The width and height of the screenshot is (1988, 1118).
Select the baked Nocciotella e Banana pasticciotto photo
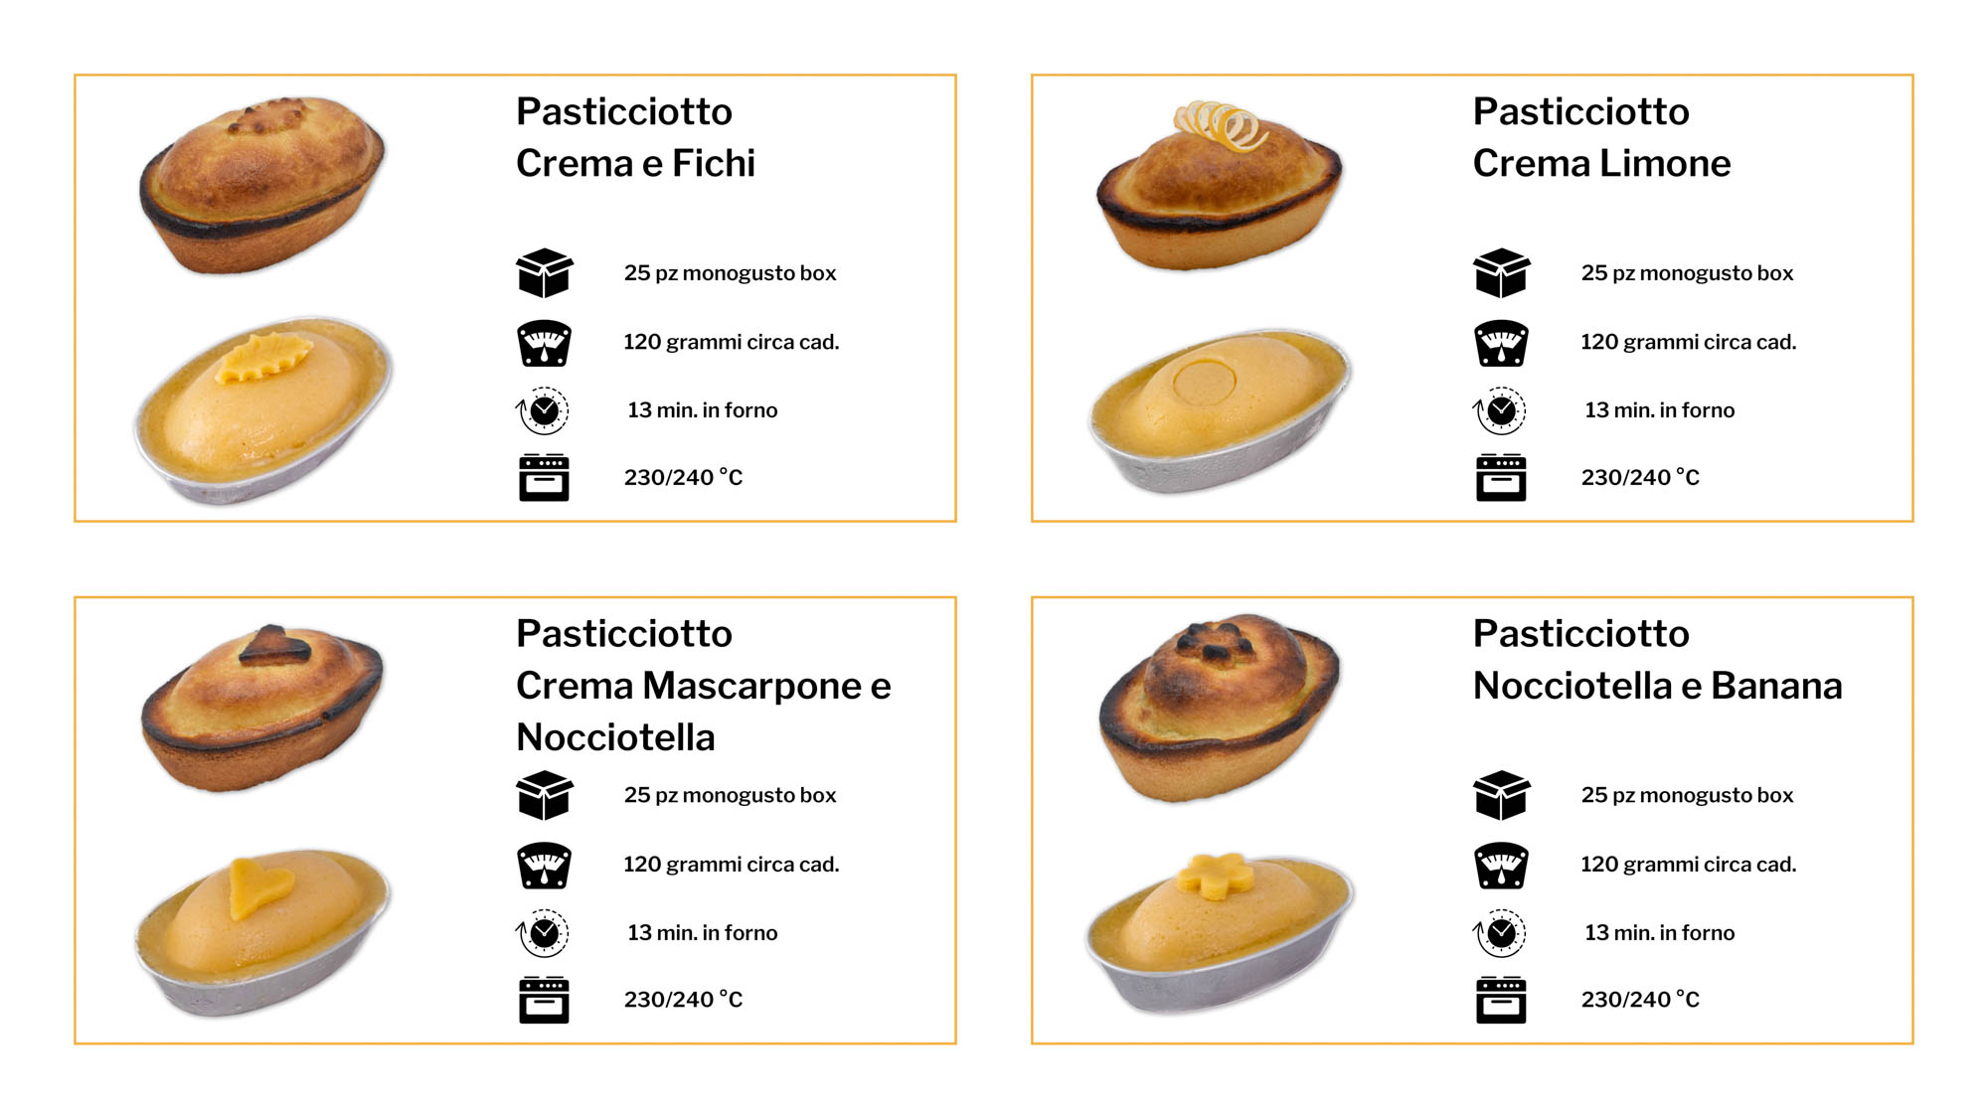click(x=1219, y=708)
